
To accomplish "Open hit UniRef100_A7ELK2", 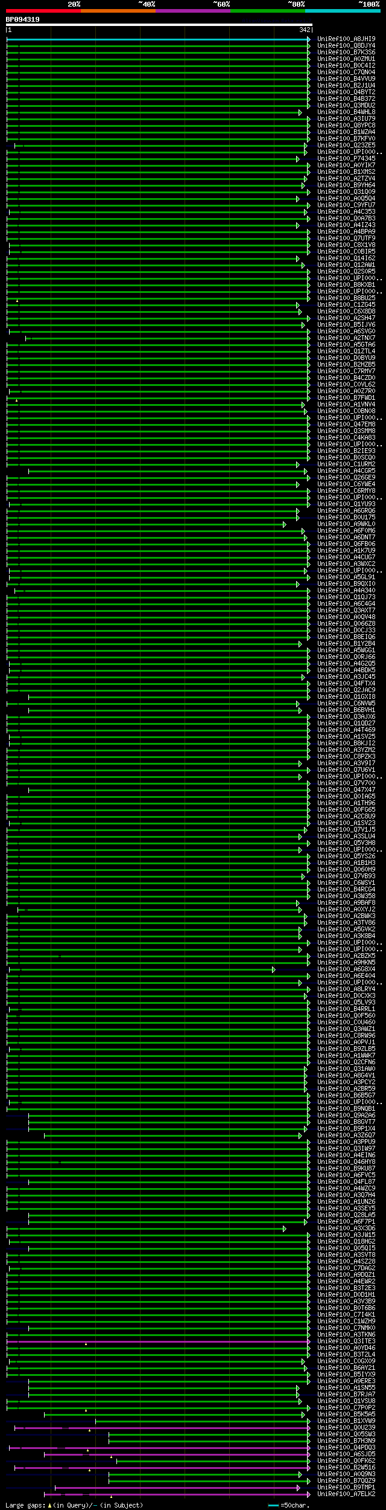I will coord(346,1494).
